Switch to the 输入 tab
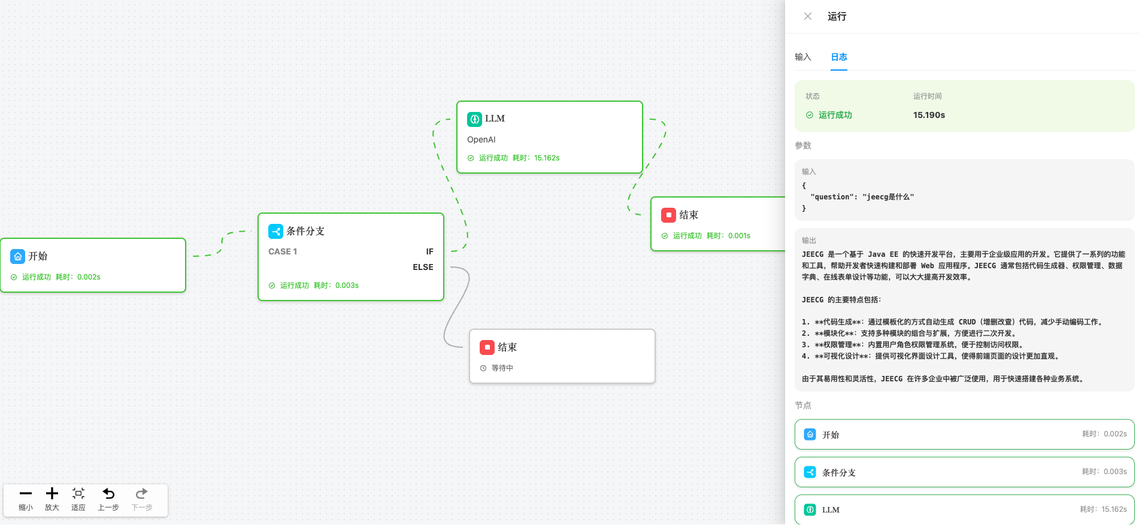This screenshot has width=1139, height=525. (802, 57)
